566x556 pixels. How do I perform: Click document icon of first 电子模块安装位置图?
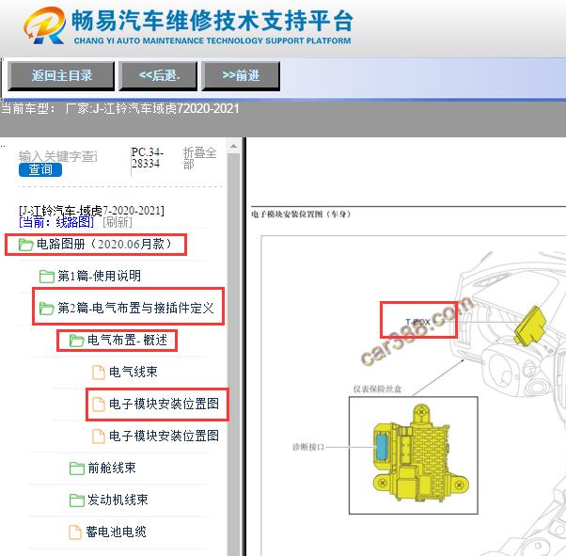click(x=98, y=405)
